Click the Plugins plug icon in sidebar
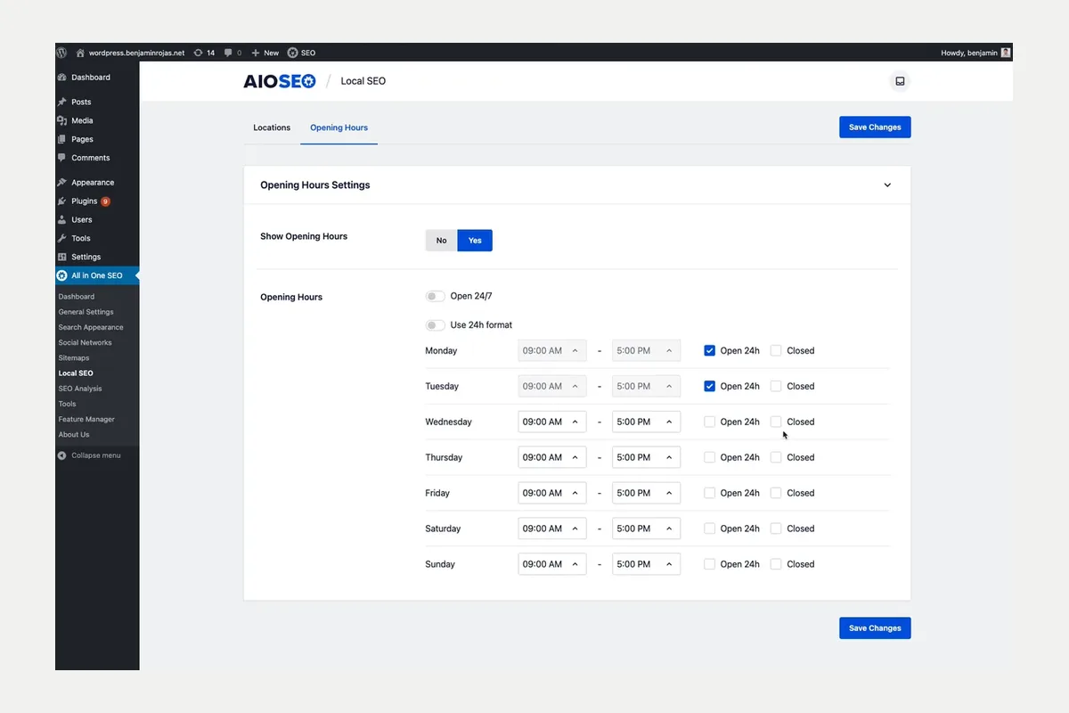This screenshot has width=1069, height=713. (61, 201)
